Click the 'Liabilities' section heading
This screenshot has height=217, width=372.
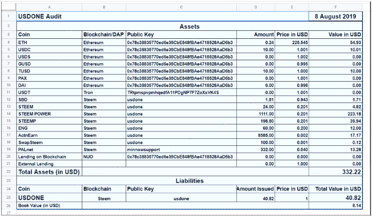click(x=189, y=181)
